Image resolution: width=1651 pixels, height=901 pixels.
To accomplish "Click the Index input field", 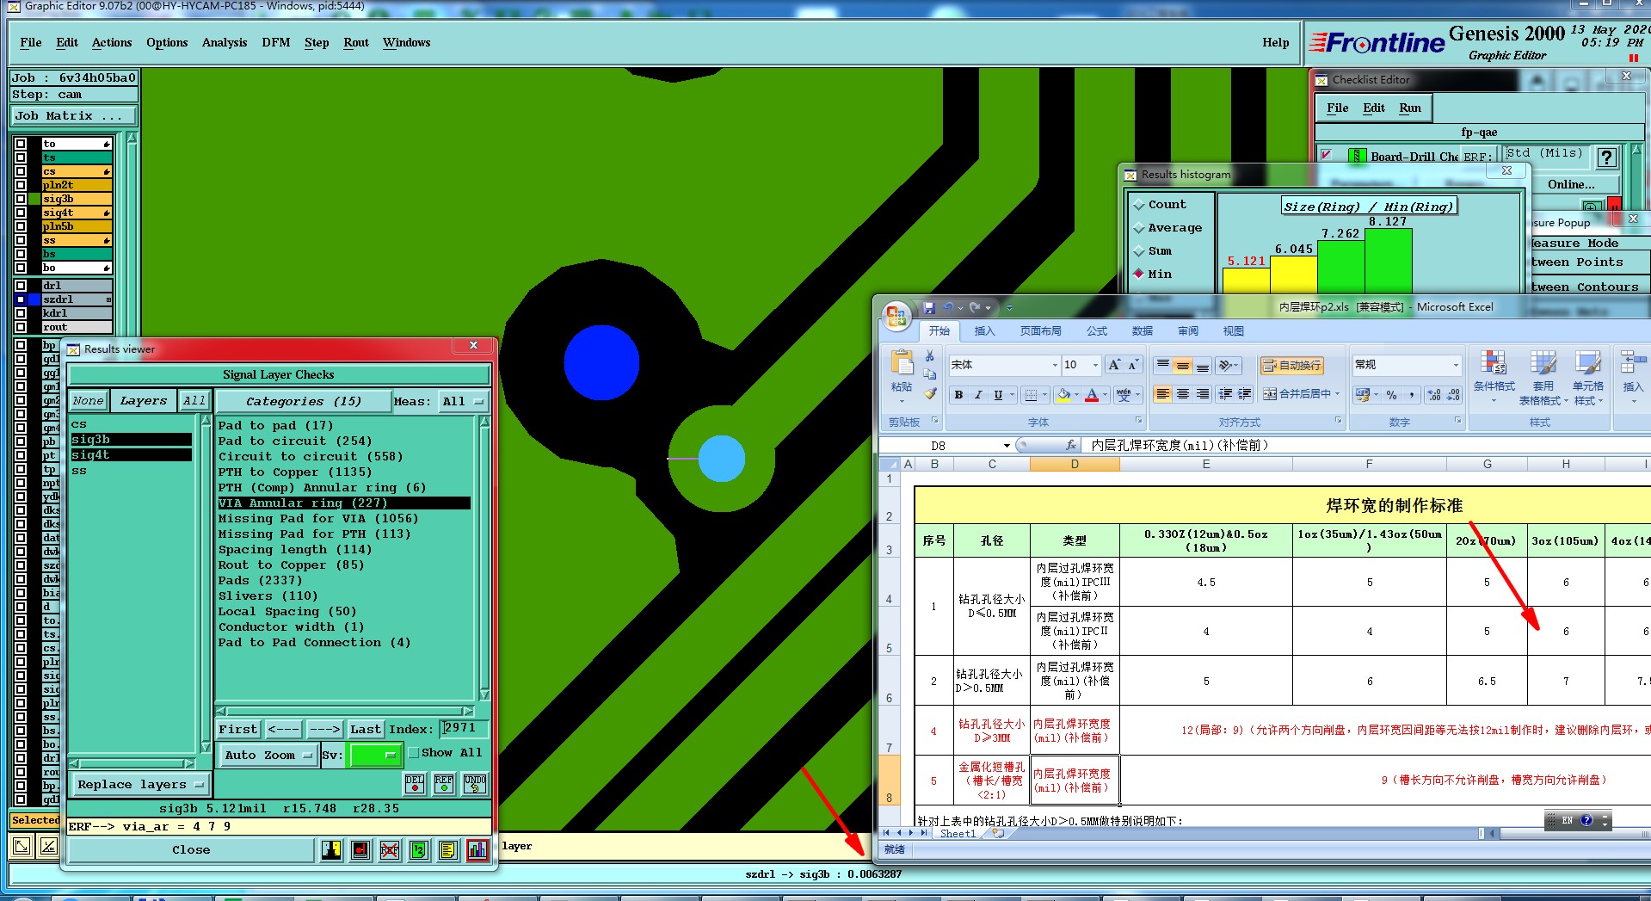I will click(x=465, y=729).
